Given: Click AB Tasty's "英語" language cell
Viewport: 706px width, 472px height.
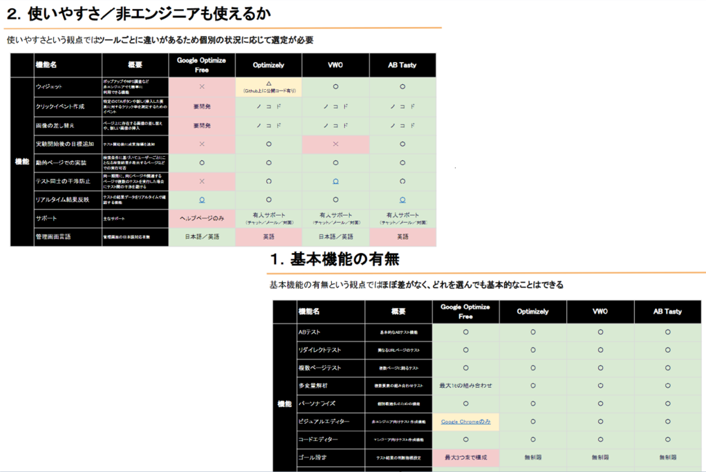Looking at the screenshot, I should (402, 236).
